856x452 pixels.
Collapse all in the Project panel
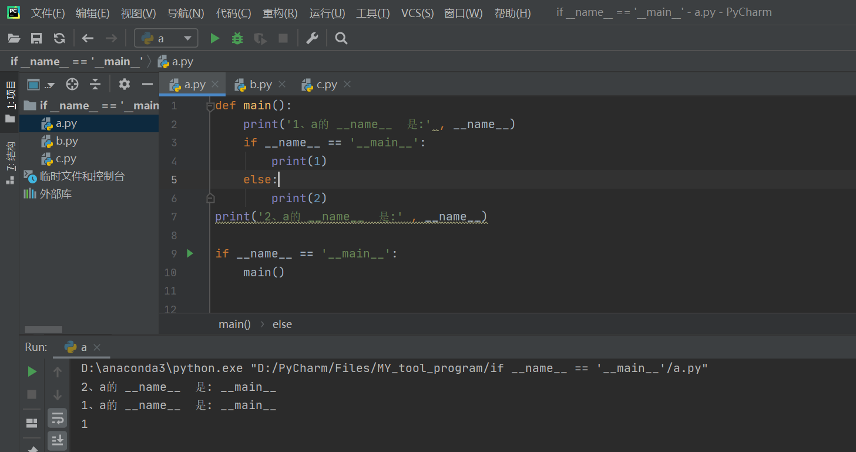95,85
